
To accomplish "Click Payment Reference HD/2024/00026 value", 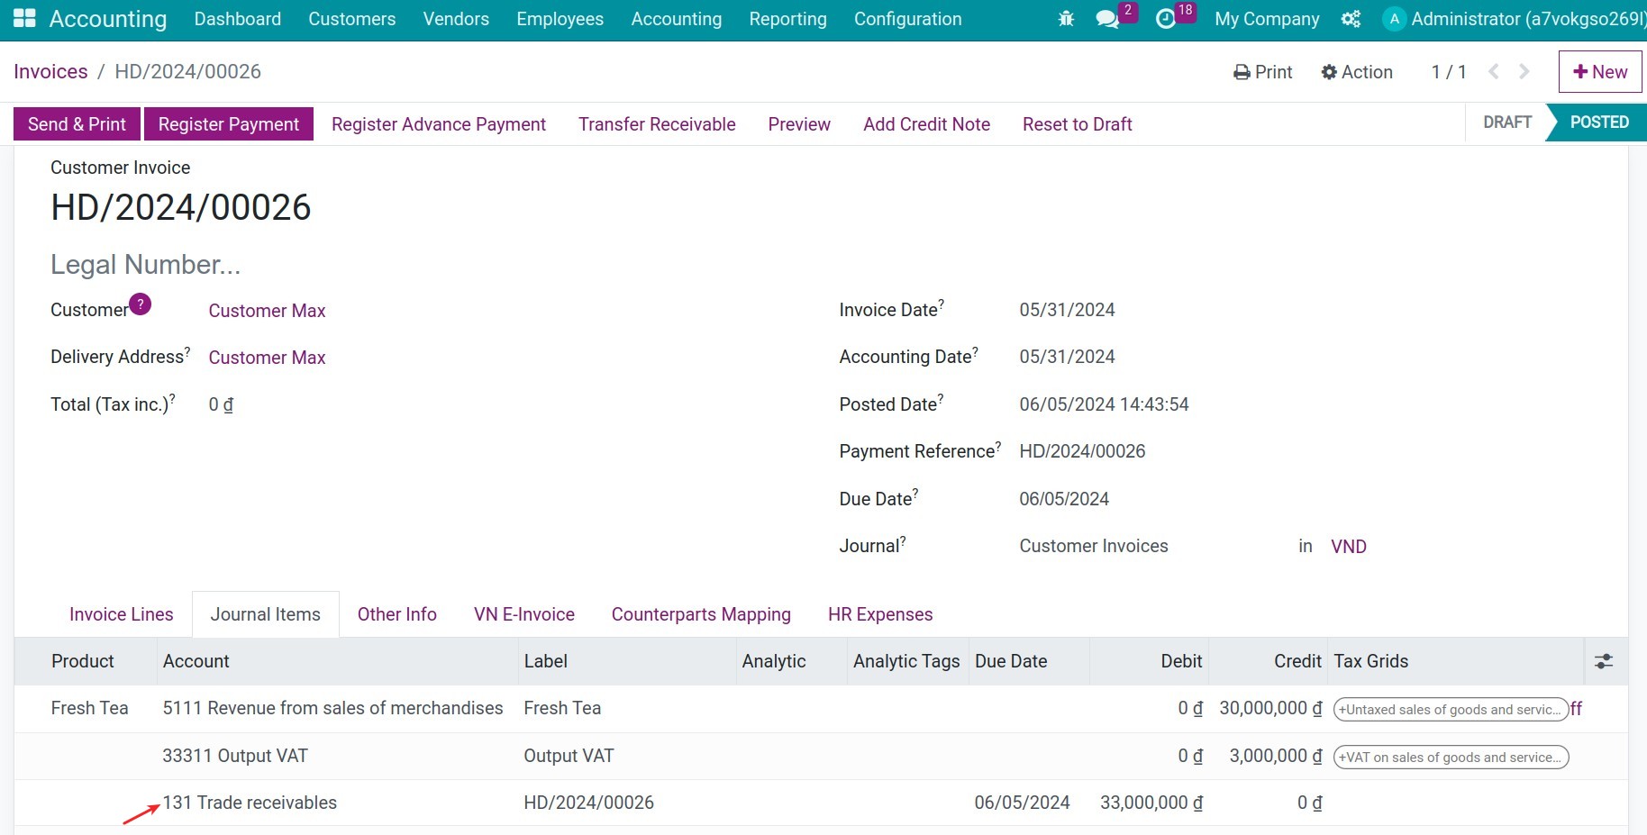I will [x=1082, y=451].
